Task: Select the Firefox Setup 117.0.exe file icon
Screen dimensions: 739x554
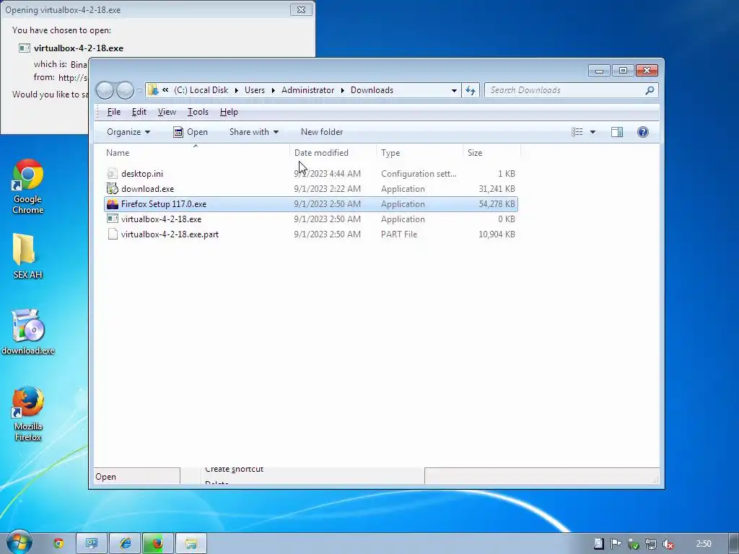Action: 112,204
